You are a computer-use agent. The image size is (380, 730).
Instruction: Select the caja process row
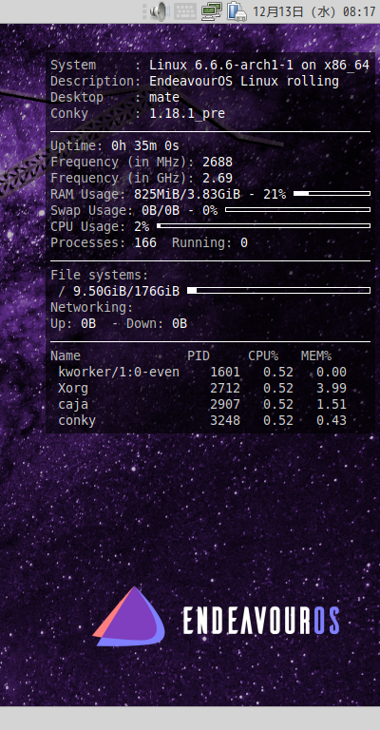point(202,405)
